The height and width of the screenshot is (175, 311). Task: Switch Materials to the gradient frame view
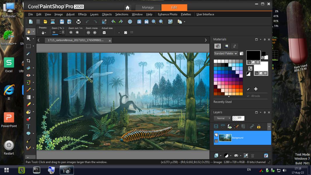pyautogui.click(x=226, y=46)
